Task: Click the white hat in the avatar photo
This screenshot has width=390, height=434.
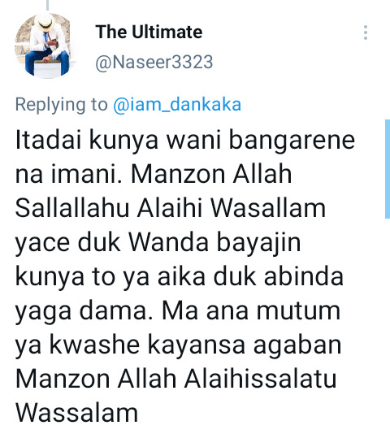Action: [x=45, y=22]
